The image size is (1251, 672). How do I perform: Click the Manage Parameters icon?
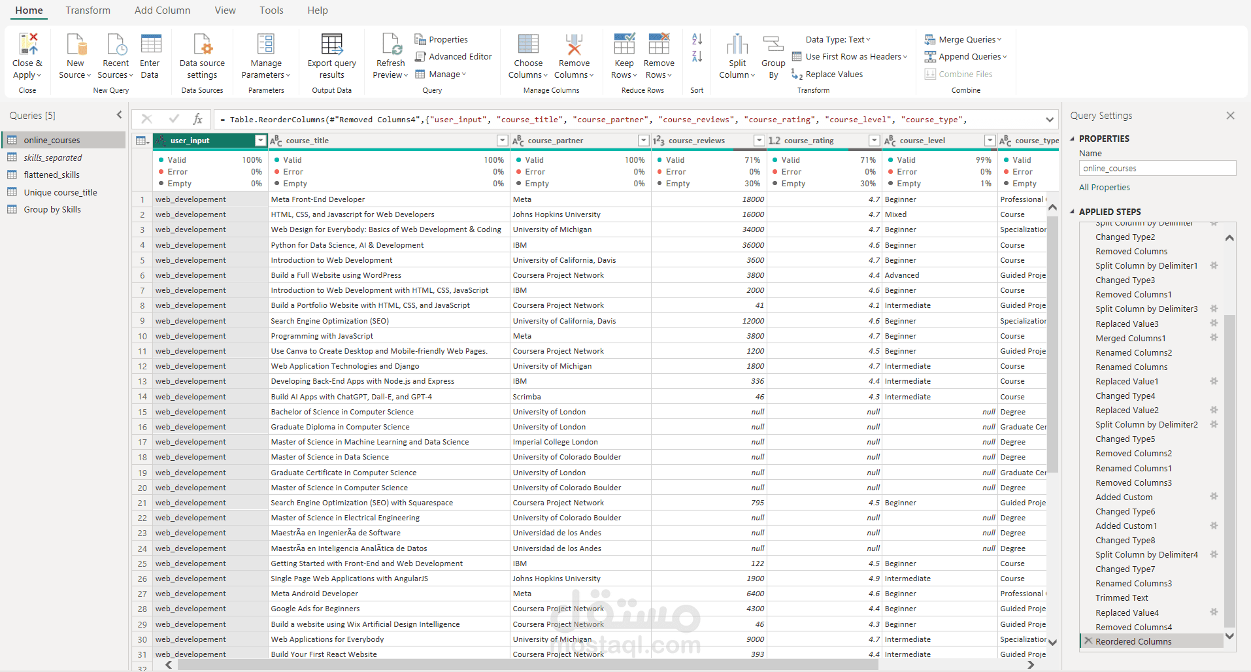(x=266, y=44)
